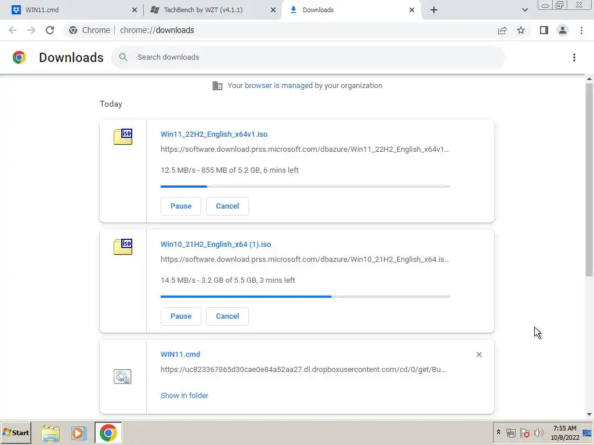Show WIN11.cmd in folder

click(x=184, y=395)
